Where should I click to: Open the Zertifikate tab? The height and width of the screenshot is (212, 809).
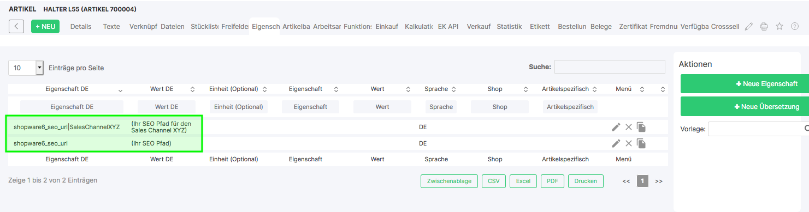point(633,26)
